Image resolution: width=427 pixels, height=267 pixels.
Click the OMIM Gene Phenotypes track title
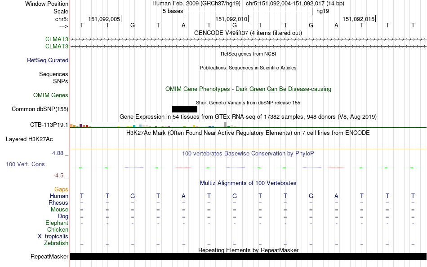(248, 89)
